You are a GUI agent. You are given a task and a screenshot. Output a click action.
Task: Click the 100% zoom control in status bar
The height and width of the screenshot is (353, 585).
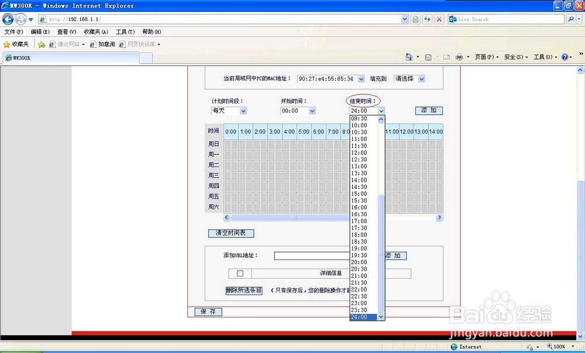click(559, 347)
